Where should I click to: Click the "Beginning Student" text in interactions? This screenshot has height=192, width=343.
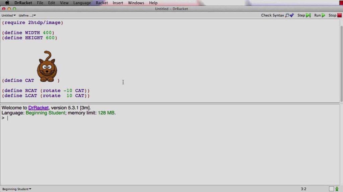[45, 113]
